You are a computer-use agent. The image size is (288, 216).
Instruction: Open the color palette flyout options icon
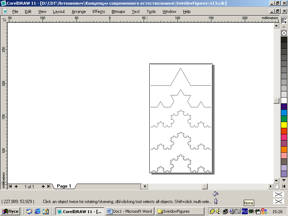pyautogui.click(x=284, y=21)
